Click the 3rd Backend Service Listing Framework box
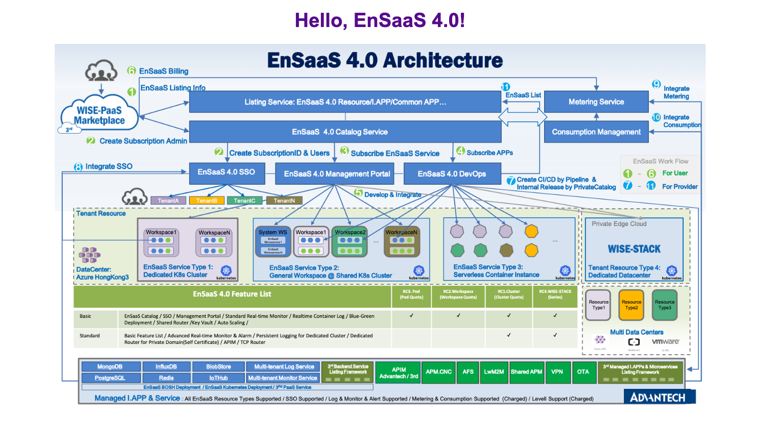The image size is (770, 421). (x=348, y=373)
